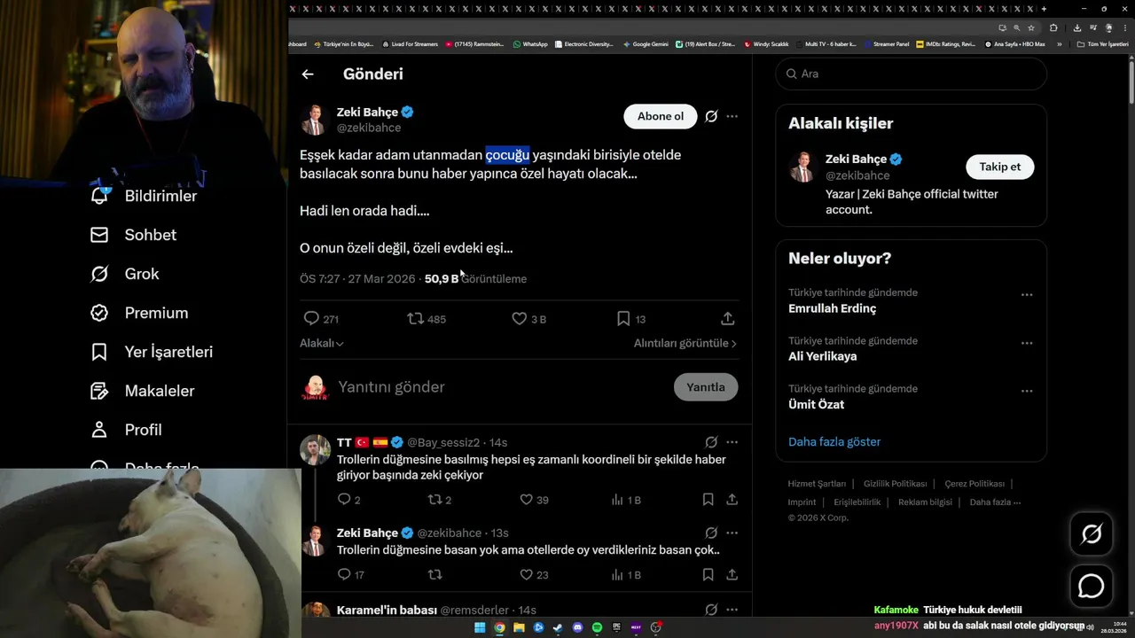Open Hizmet Şartları footer link
Screen dimensions: 1135x638
[x=817, y=484]
